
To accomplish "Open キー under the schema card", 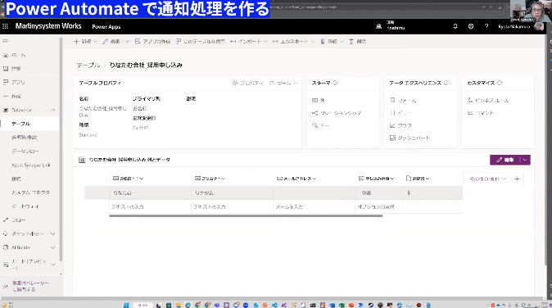I will click(320, 125).
